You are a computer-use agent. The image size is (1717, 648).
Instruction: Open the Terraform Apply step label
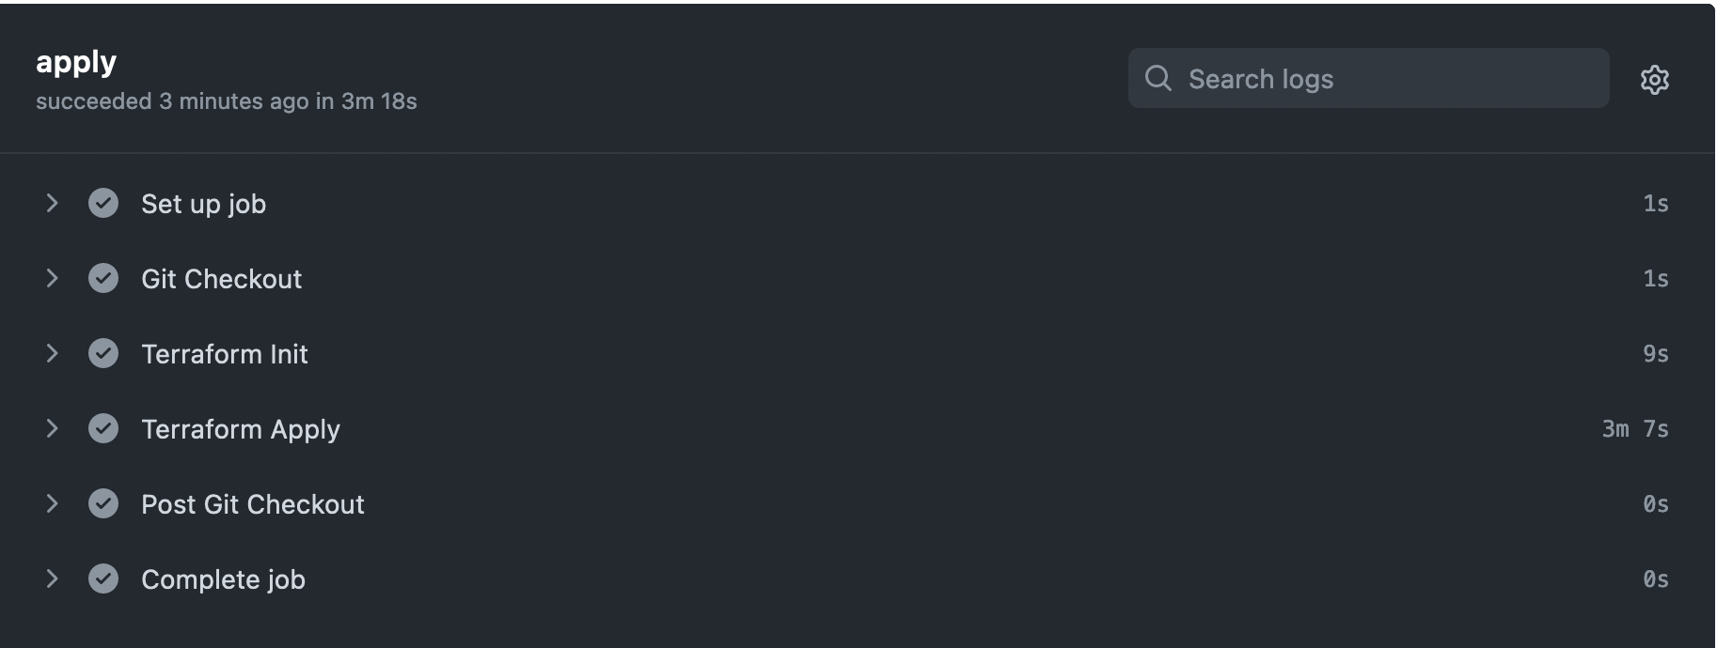(241, 429)
